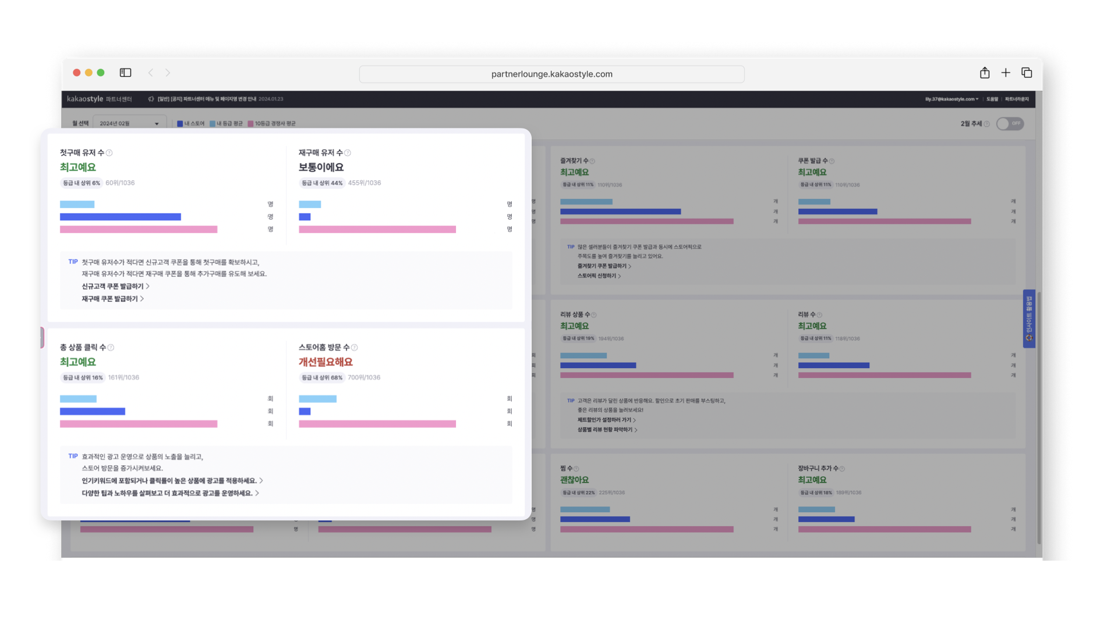The height and width of the screenshot is (628, 1118).
Task: Toggle the 2월 추세 OFF switch
Action: [1010, 123]
